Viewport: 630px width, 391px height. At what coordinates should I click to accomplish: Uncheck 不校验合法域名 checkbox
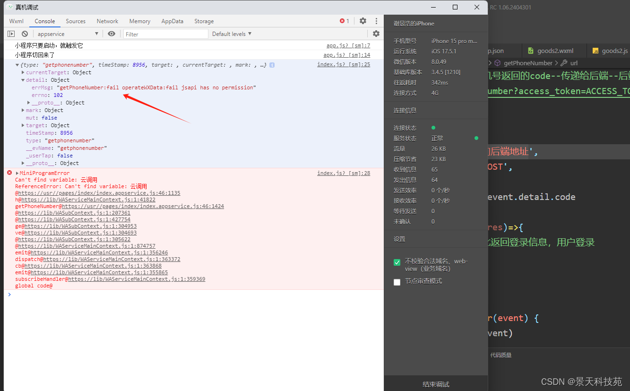coord(397,262)
